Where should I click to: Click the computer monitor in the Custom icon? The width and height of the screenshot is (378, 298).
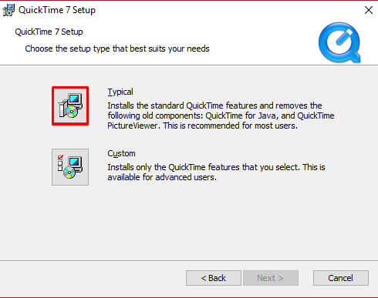click(76, 163)
